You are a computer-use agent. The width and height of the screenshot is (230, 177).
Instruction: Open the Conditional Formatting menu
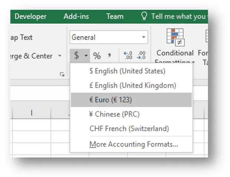click(175, 46)
